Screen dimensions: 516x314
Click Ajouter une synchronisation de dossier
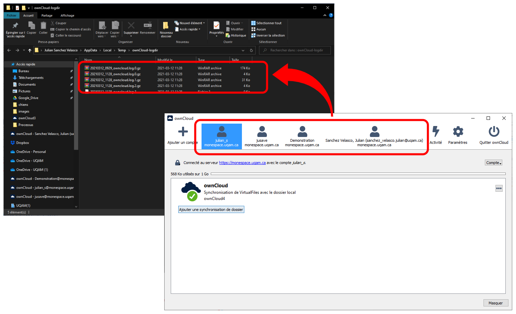(x=211, y=210)
